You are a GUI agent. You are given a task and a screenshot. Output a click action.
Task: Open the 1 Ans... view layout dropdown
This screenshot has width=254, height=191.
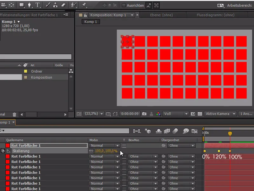246,114
